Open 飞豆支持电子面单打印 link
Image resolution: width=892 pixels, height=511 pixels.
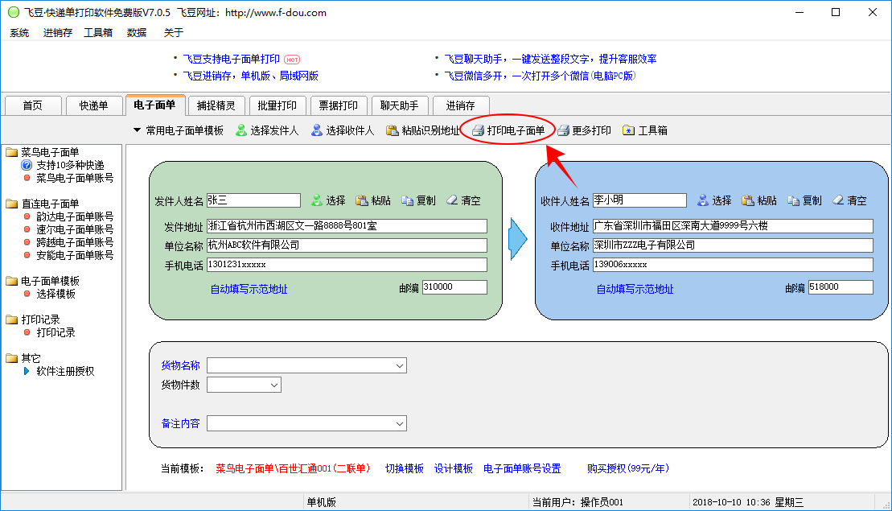point(232,60)
